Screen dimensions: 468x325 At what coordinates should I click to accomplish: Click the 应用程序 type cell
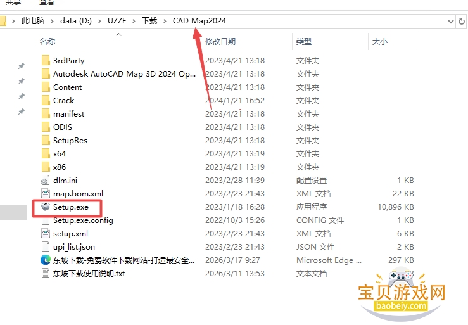(x=312, y=207)
